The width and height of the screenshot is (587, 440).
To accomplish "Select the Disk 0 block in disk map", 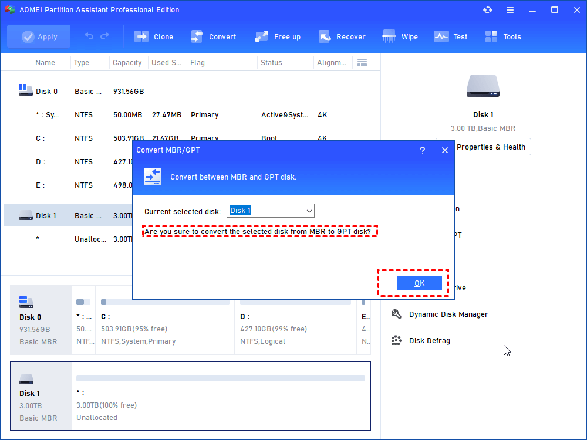I will tap(41, 320).
